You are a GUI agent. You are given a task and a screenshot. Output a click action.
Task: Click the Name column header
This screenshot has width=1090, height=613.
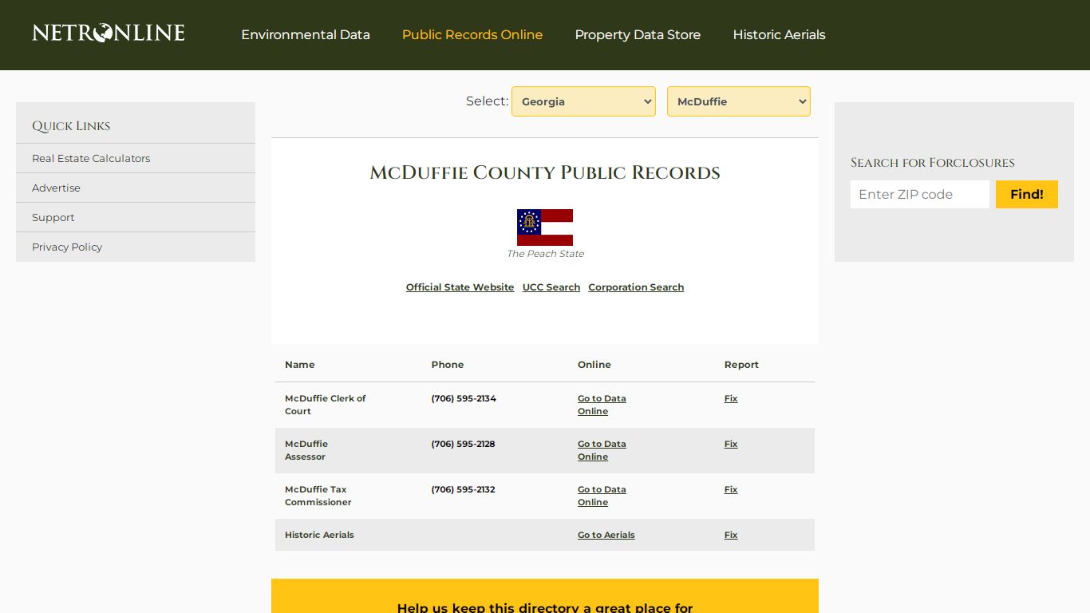click(300, 365)
